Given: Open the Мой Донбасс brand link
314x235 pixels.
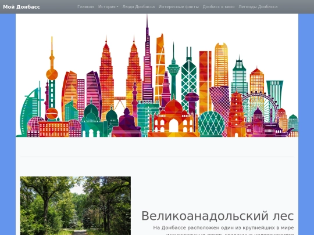Looking at the screenshot, I should pos(22,7).
